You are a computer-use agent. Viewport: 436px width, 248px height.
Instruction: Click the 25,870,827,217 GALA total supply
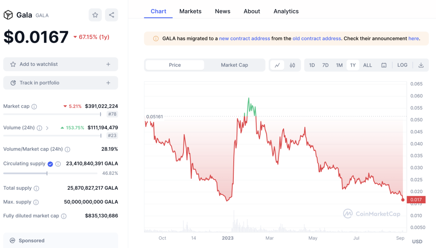tap(92, 188)
